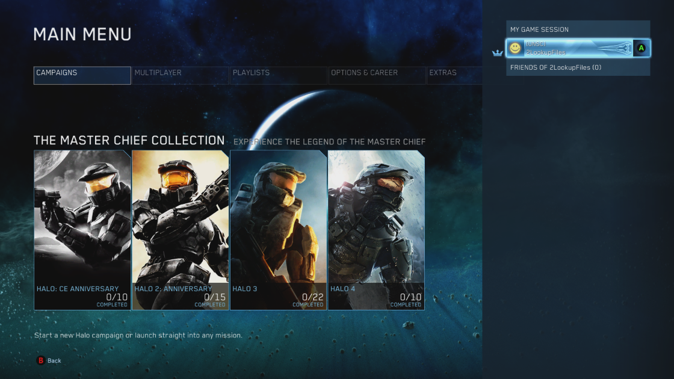Select the 2LookupFiles player name
The width and height of the screenshot is (674, 379).
[546, 52]
